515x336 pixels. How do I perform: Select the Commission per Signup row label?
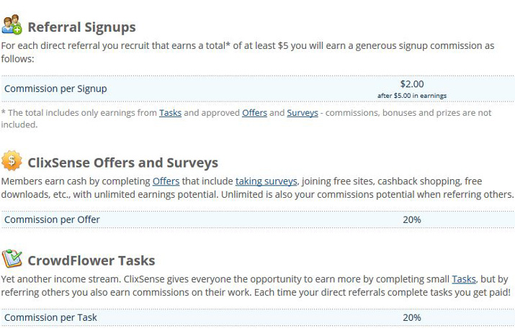point(55,88)
